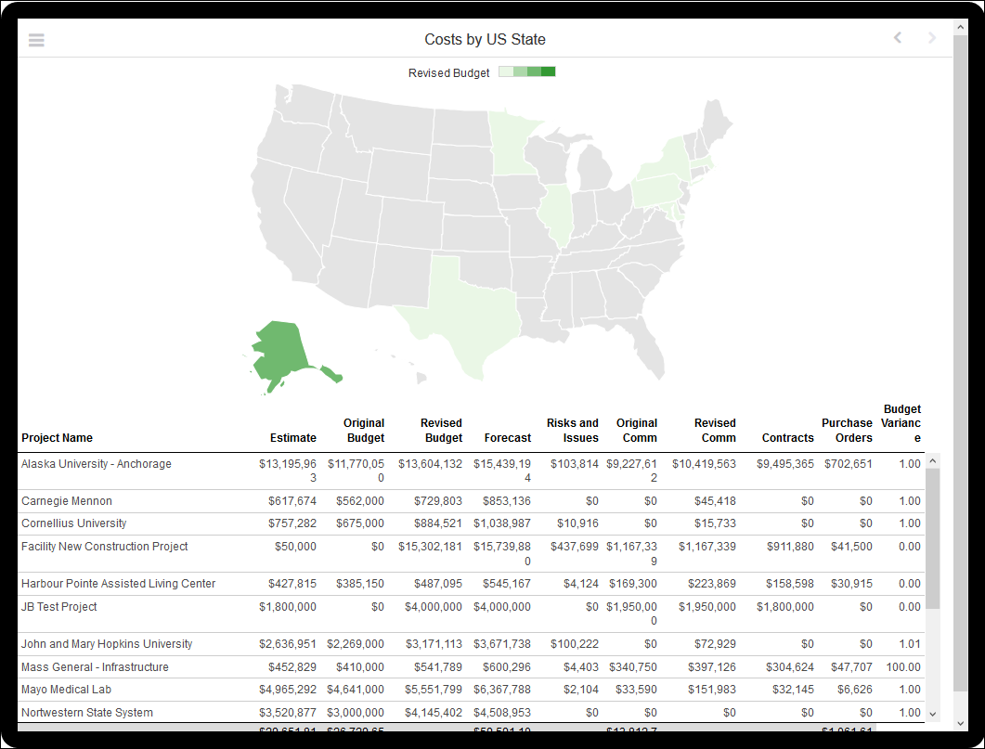Go to previous page arrow
This screenshot has height=749, width=985.
(898, 38)
